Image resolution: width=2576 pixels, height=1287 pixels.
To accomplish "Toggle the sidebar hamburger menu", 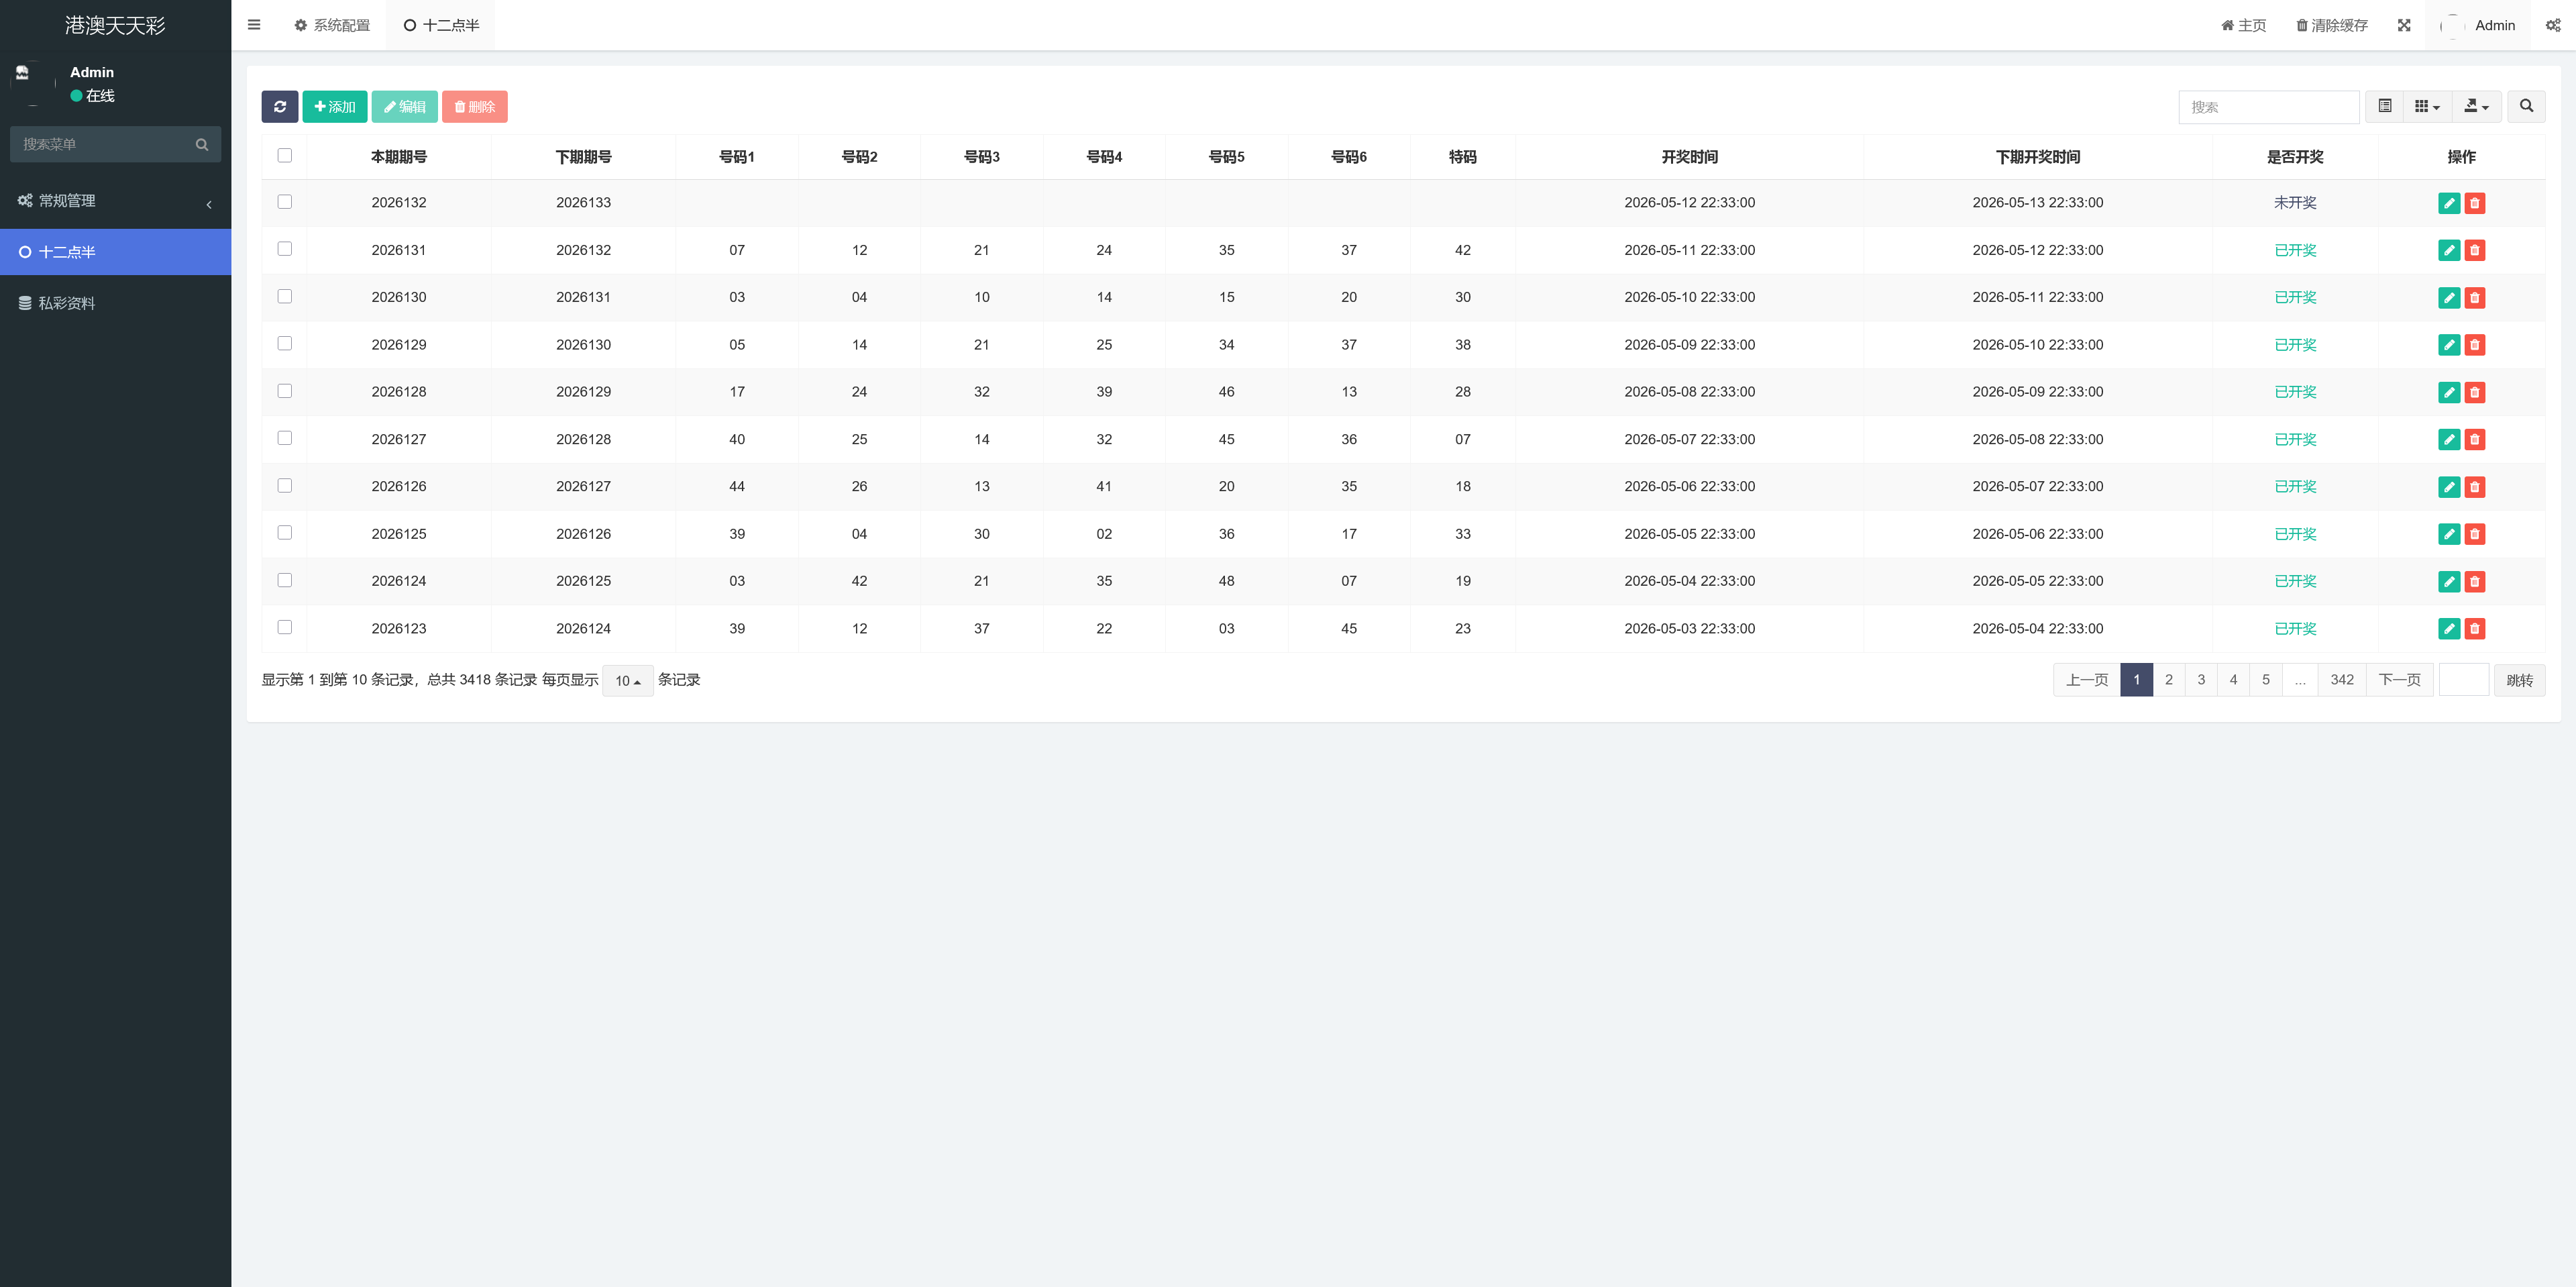I will (x=254, y=25).
